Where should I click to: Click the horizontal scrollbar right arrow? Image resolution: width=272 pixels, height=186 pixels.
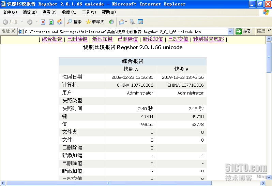(263, 183)
